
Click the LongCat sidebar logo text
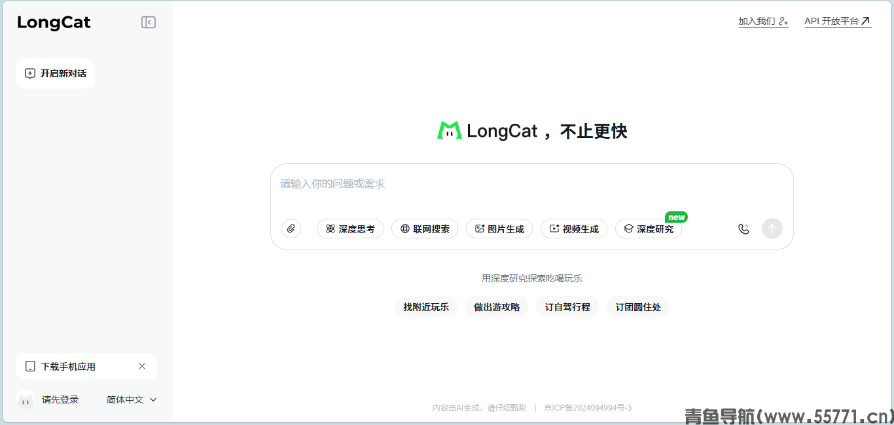tap(54, 22)
